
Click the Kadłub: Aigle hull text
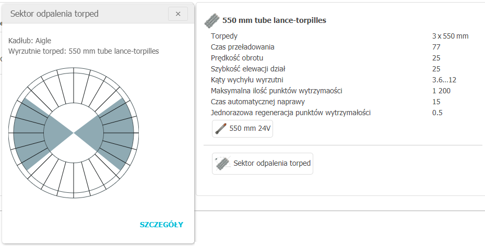click(x=30, y=41)
